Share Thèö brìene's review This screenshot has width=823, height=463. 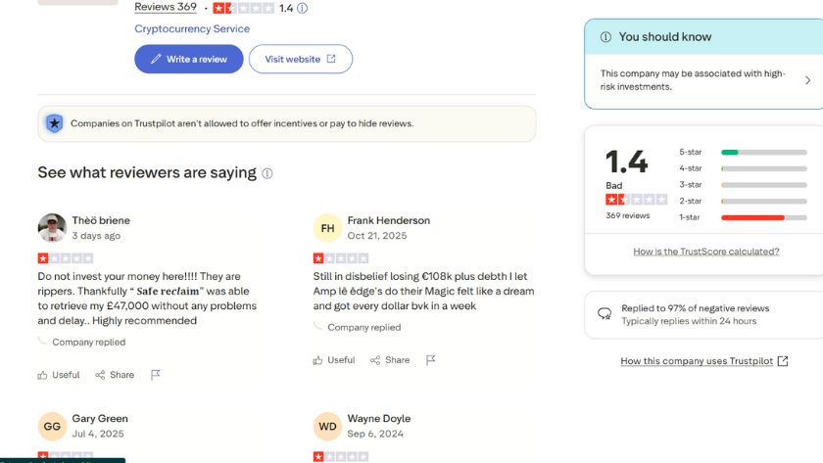point(115,375)
